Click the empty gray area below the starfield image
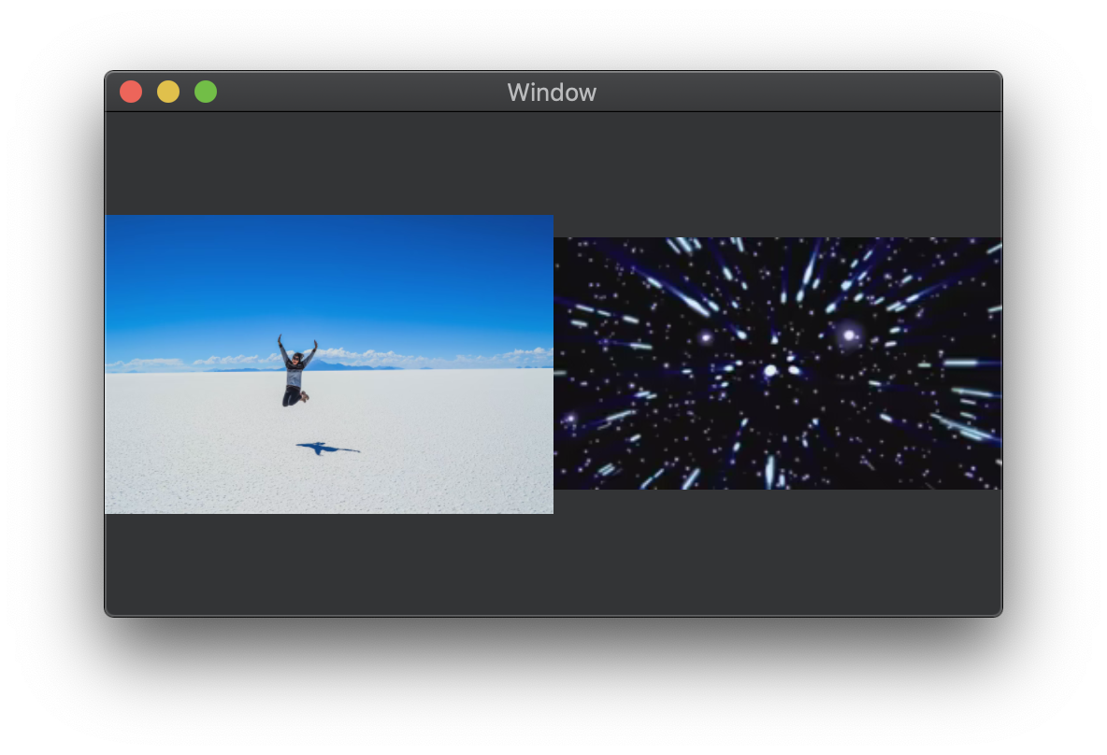Image resolution: width=1107 pixels, height=755 pixels. (x=776, y=551)
